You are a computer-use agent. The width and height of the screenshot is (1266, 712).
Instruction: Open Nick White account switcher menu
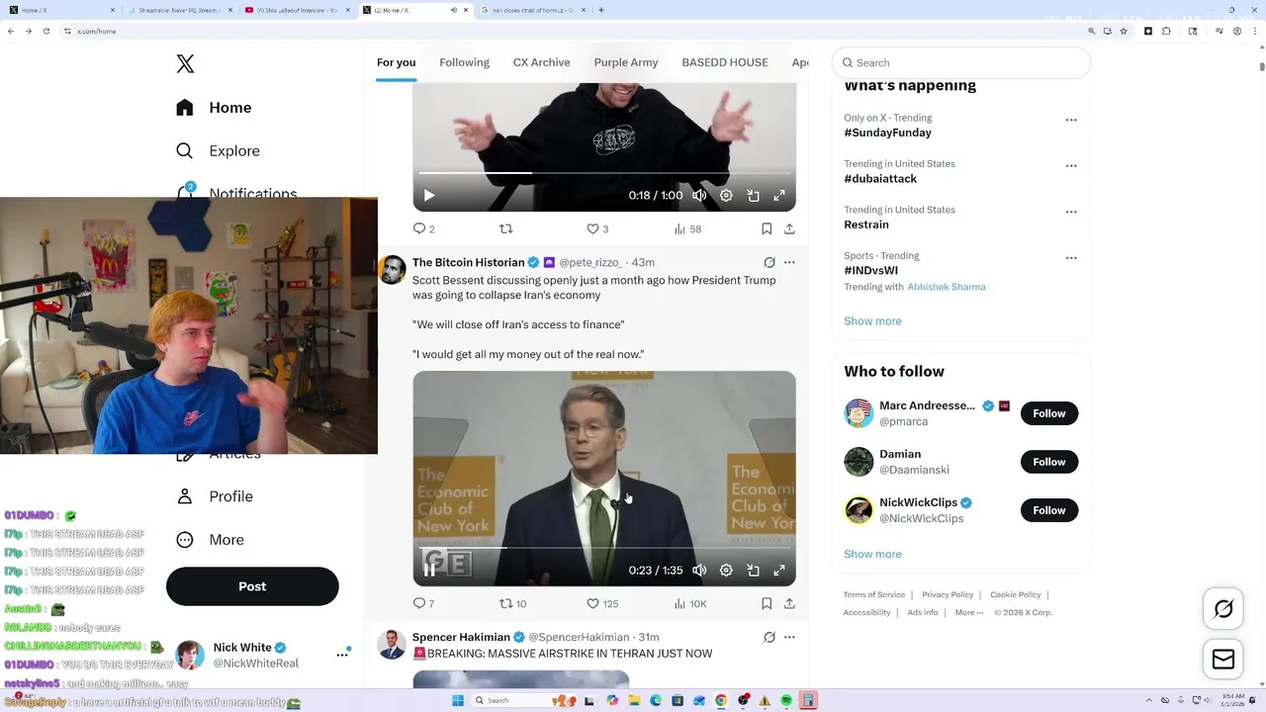click(342, 654)
